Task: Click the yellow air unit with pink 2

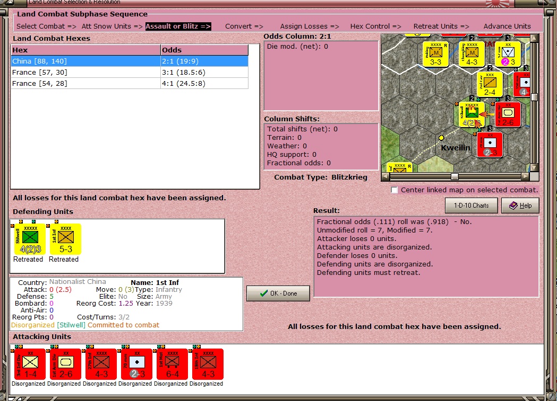Action: (x=508, y=54)
